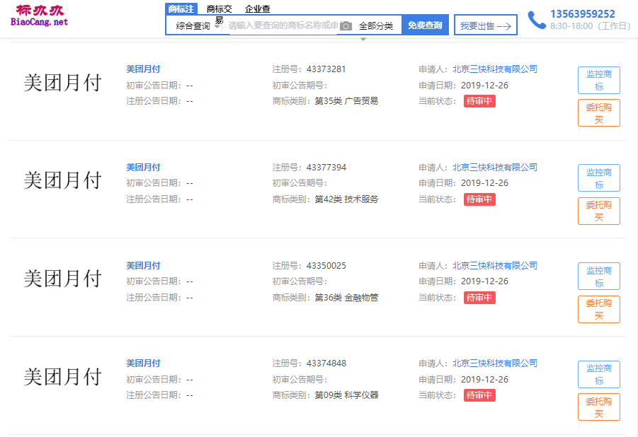Click the category text 第09类 科学仪器
Image resolution: width=638 pixels, height=437 pixels.
click(x=346, y=395)
